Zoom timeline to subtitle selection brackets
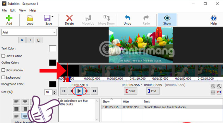The height and width of the screenshot is (123, 223). click(219, 92)
